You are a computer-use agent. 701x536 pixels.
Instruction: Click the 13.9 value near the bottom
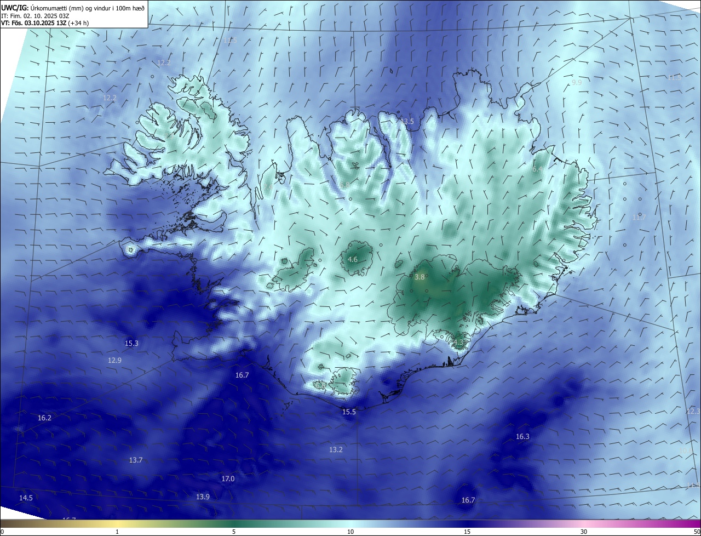click(x=203, y=497)
